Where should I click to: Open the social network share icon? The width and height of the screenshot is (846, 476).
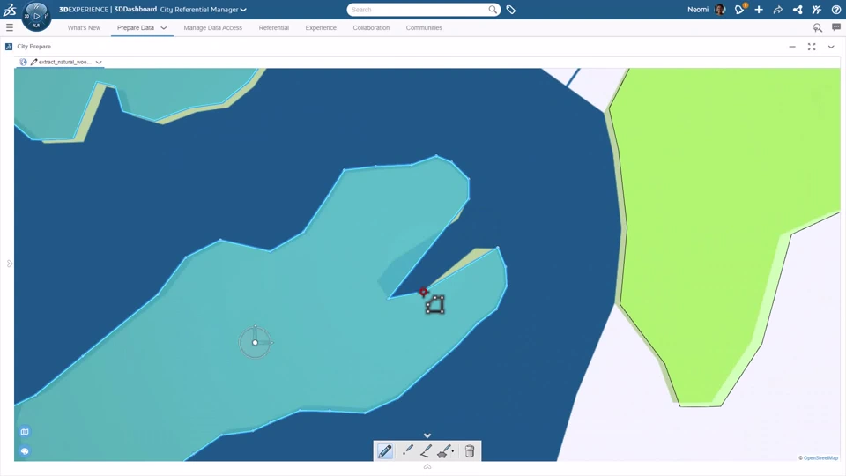798,9
